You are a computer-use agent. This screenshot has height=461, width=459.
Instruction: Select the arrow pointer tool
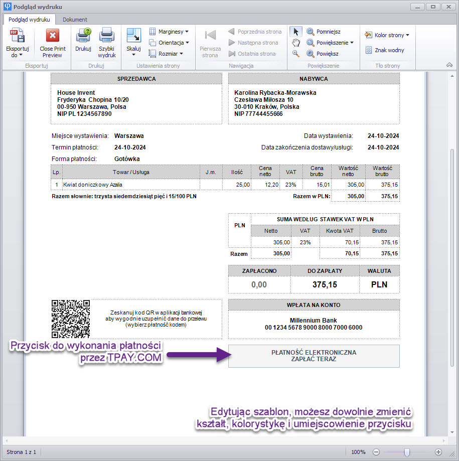[x=296, y=32]
